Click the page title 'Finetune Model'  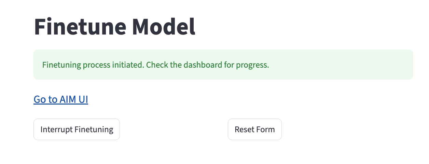(x=115, y=27)
